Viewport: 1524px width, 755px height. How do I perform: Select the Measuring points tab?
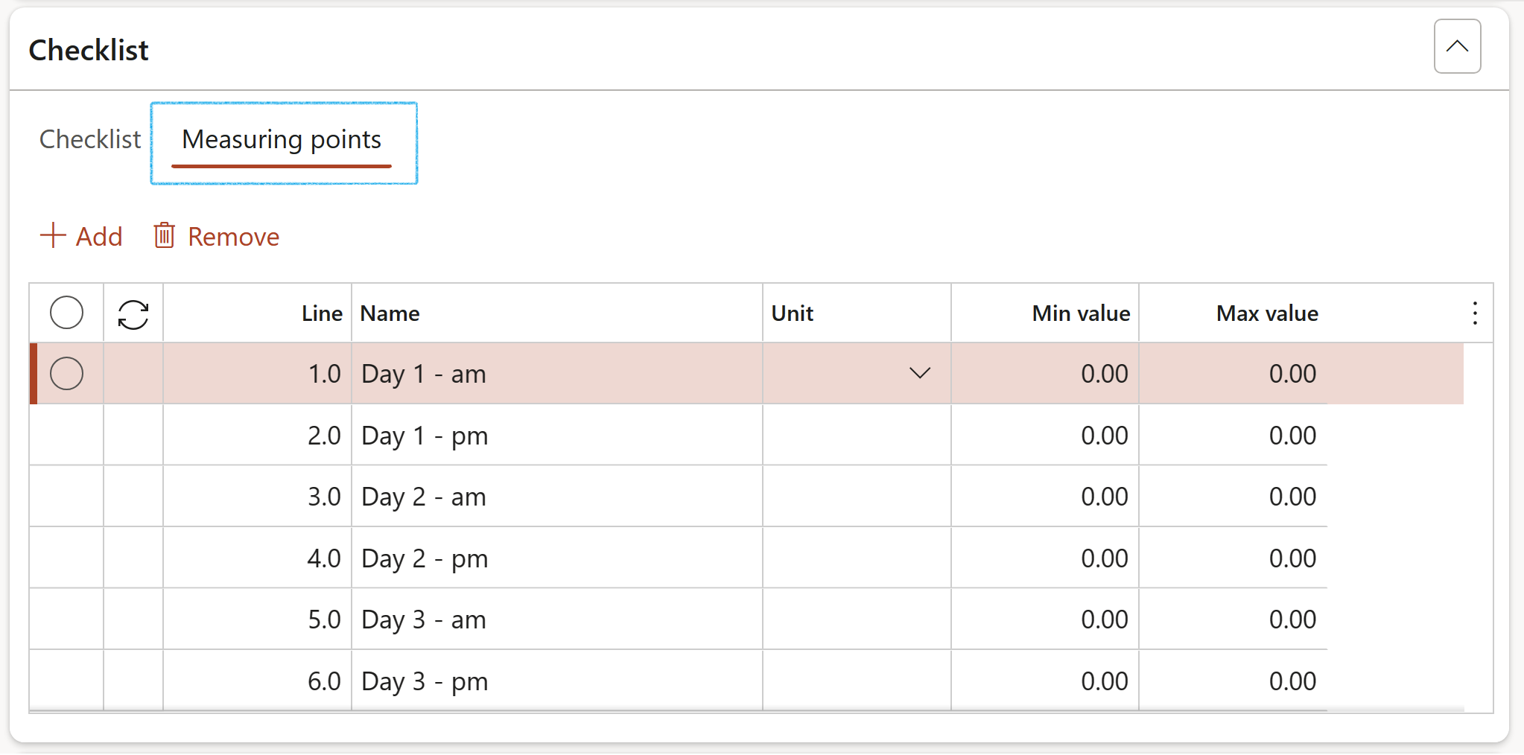pos(282,139)
